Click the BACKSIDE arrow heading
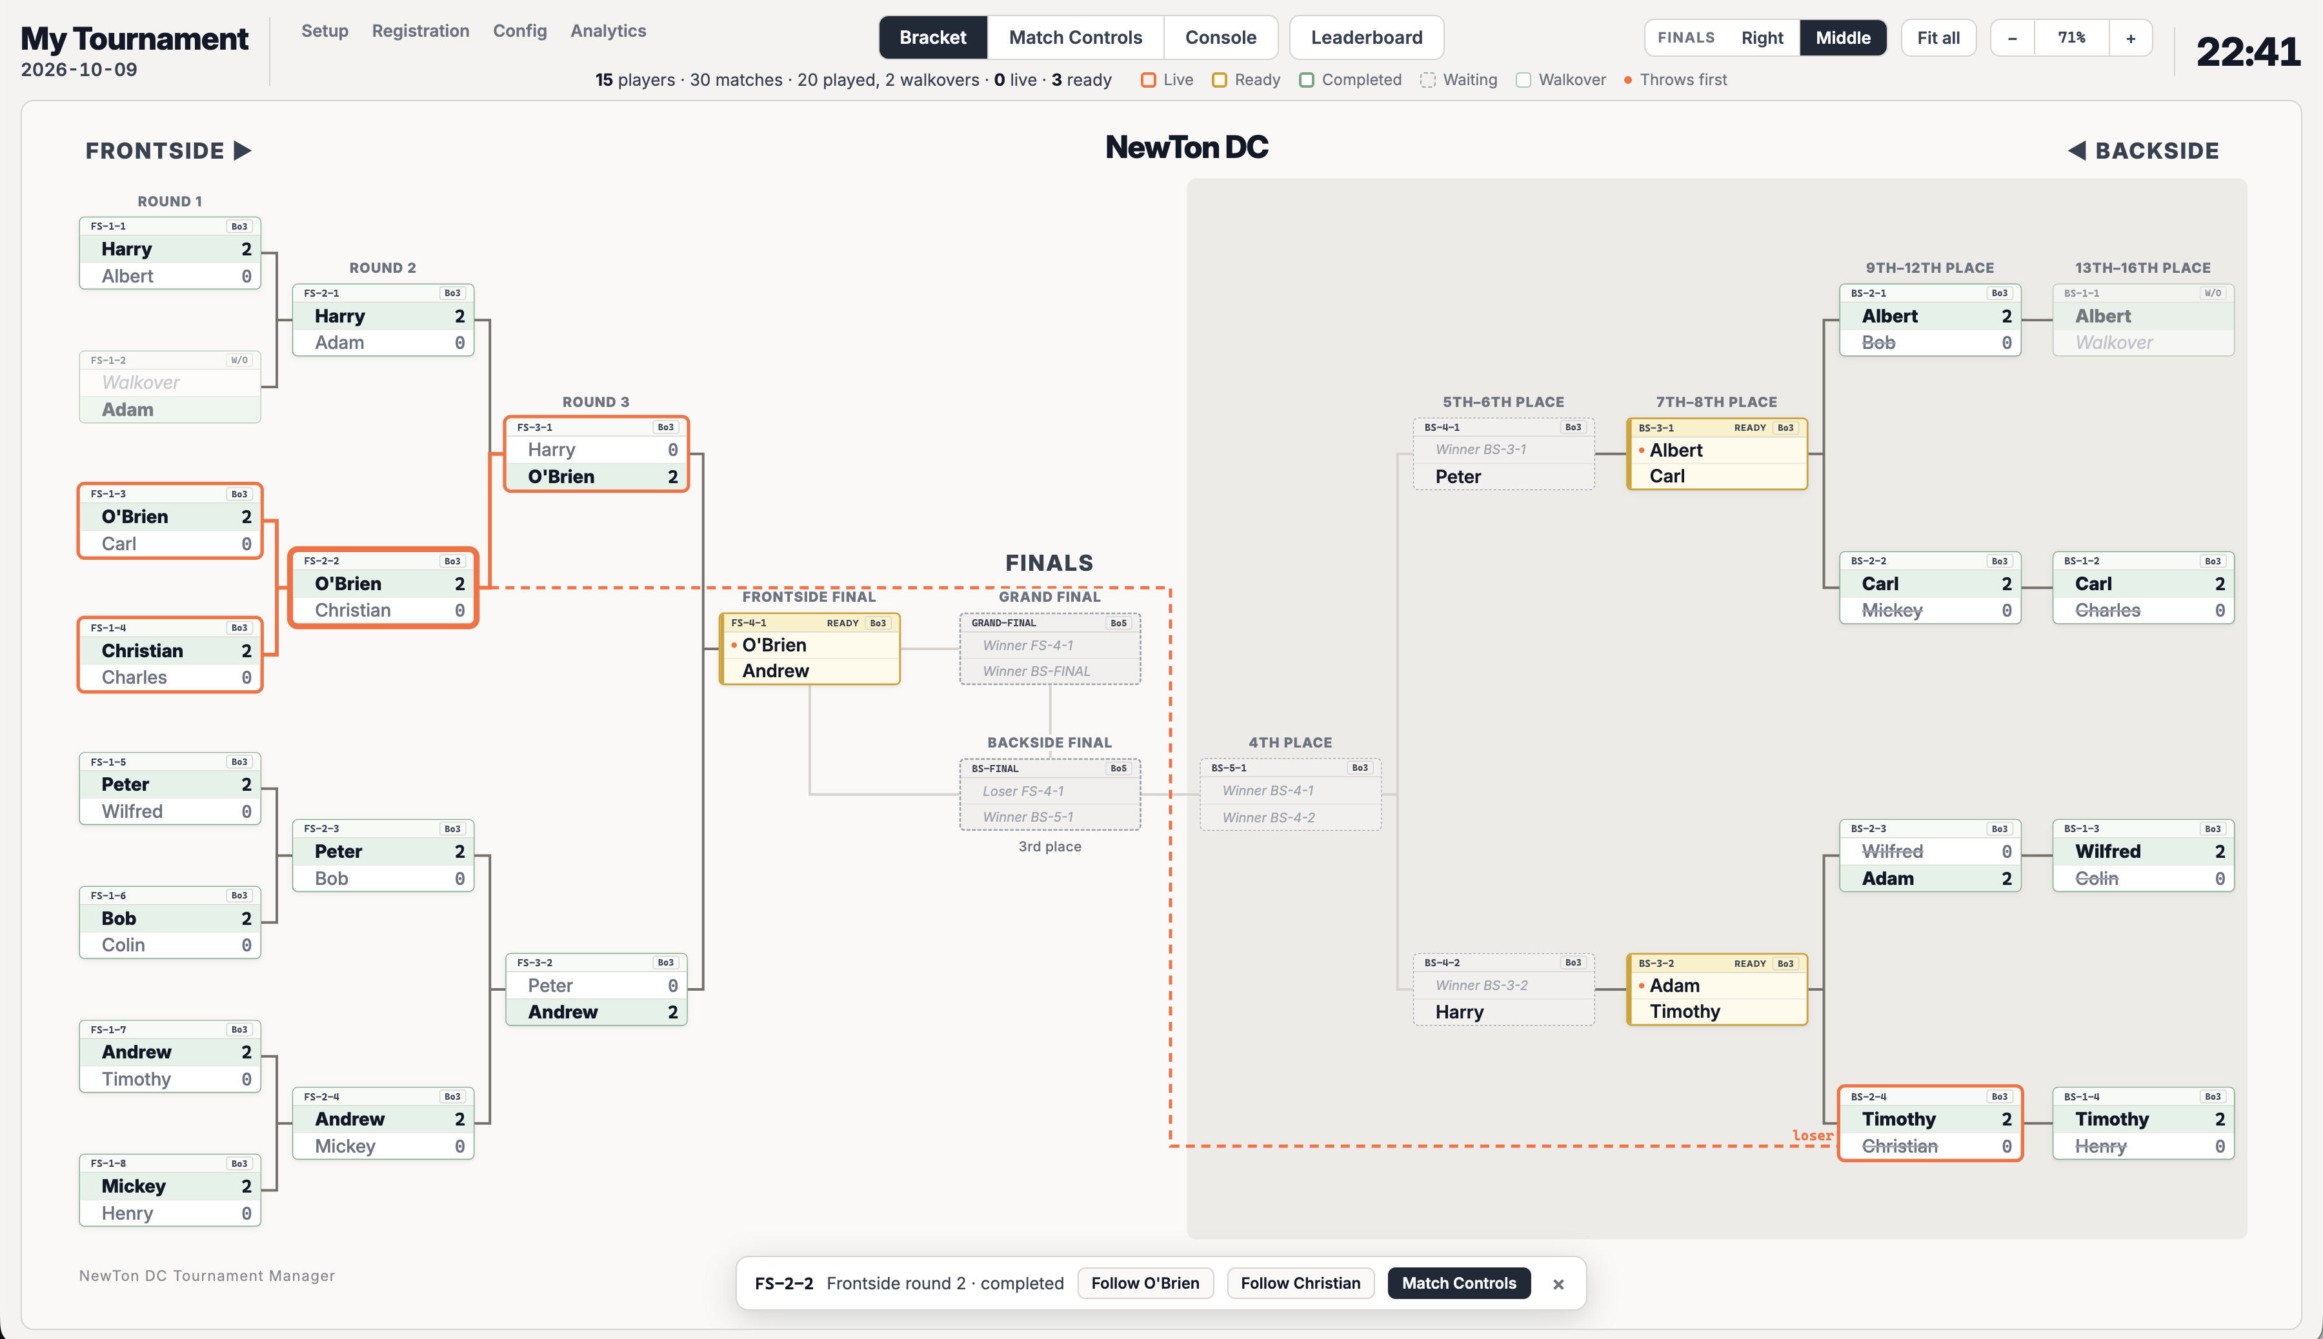 pyautogui.click(x=2144, y=151)
